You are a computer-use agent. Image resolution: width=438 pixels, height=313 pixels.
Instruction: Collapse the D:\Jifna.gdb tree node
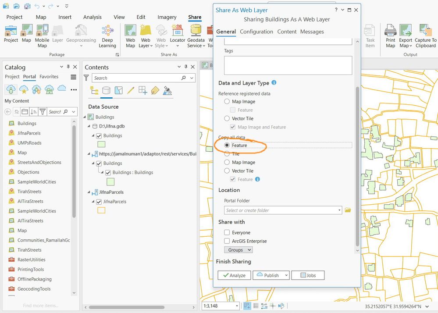89,126
